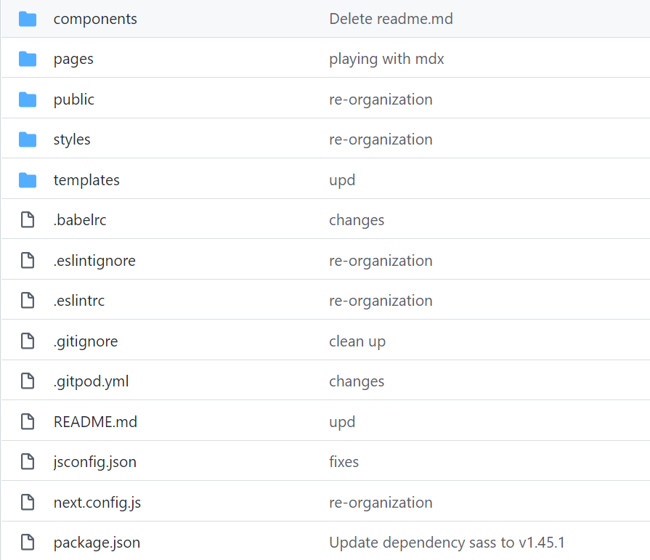Image resolution: width=650 pixels, height=560 pixels.
Task: Open the .gitignore file name
Action: (x=86, y=341)
